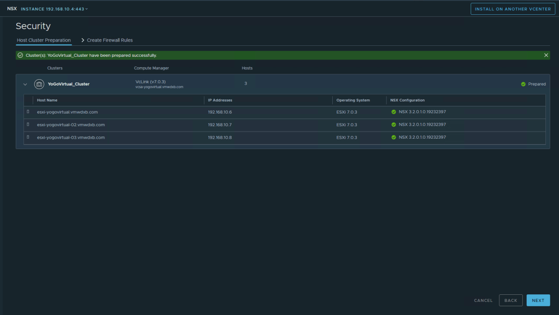Open the NSX instance 192.168.10.4 dropdown
The image size is (559, 315).
(x=54, y=9)
